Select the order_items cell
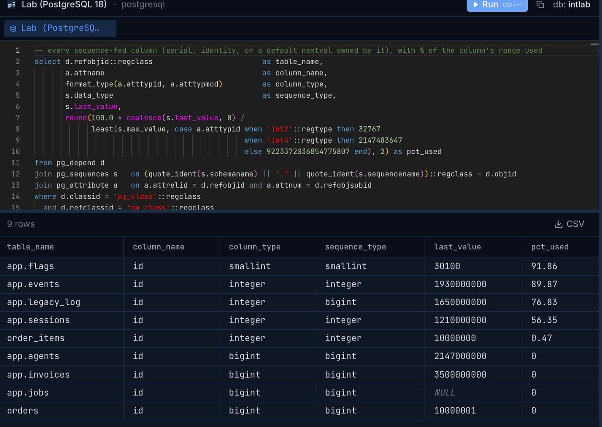The width and height of the screenshot is (602, 427). point(62,338)
